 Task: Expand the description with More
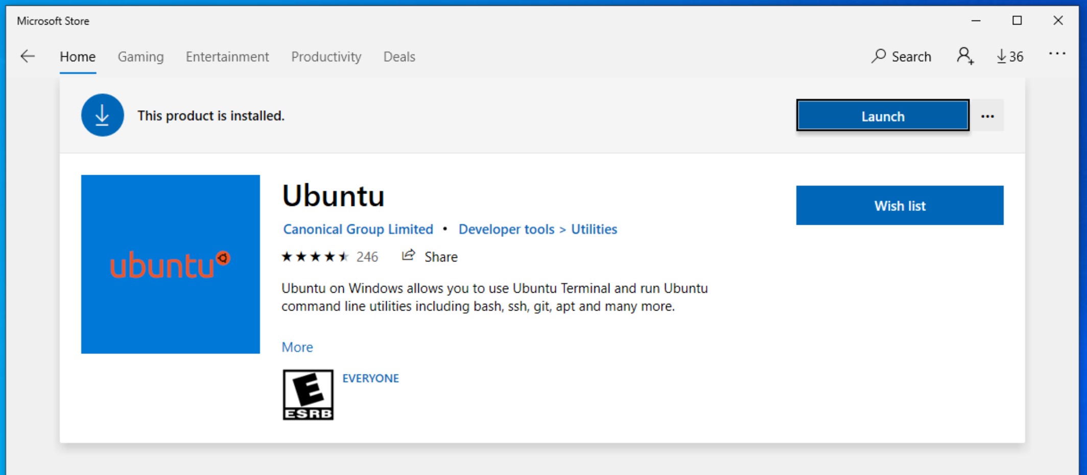pyautogui.click(x=297, y=347)
